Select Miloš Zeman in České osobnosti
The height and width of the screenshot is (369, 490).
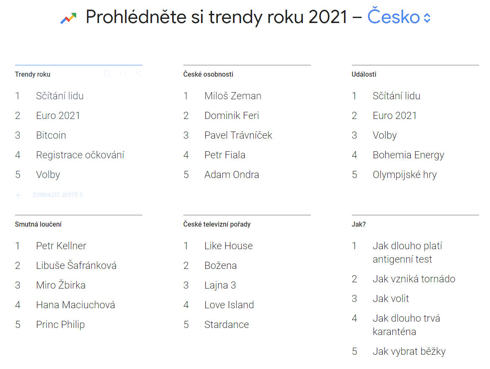tap(232, 96)
